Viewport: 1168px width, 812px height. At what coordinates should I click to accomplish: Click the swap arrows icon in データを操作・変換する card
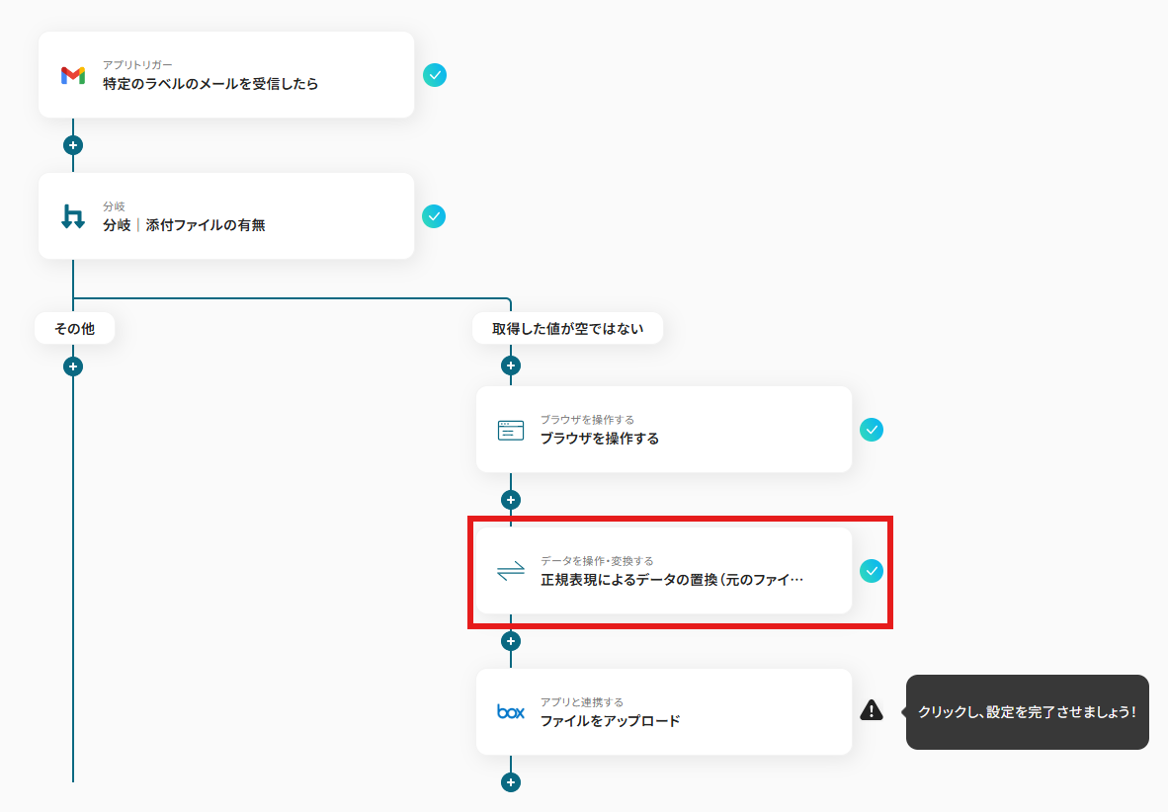click(511, 571)
